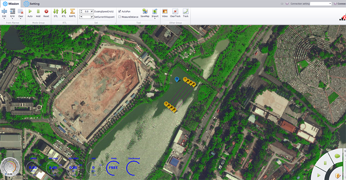346x180 pixels.
Task: Enable the MeasureDistance checkbox
Action: [120, 17]
